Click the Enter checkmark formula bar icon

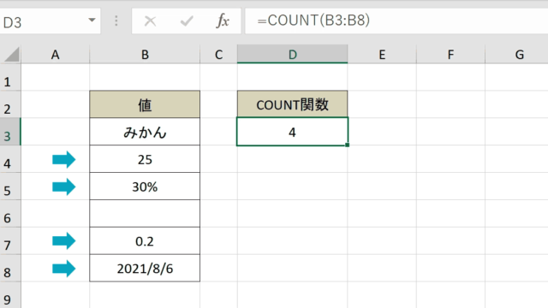[x=187, y=21]
